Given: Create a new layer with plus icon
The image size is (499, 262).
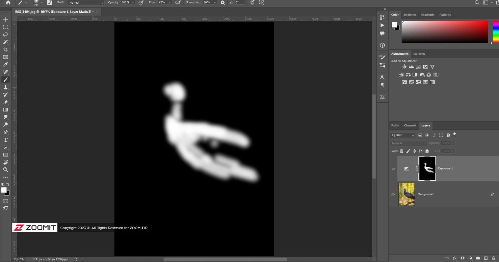Looking at the screenshot, I should (x=486, y=258).
